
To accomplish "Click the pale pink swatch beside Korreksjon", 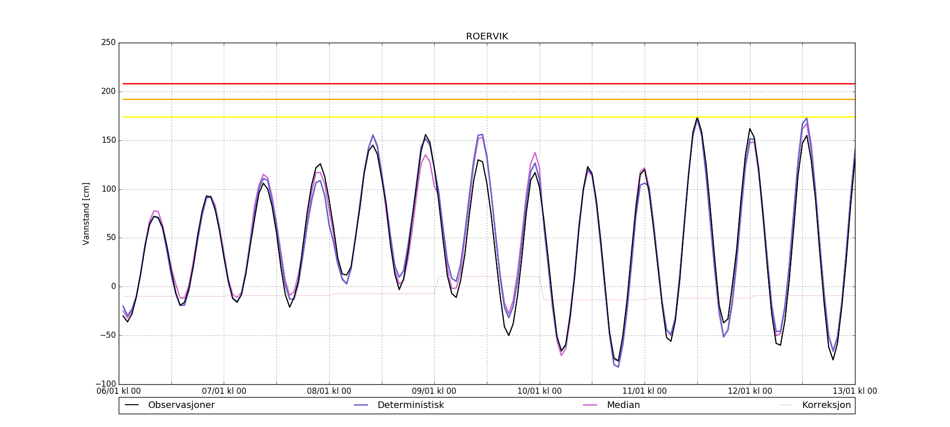I will click(x=786, y=405).
